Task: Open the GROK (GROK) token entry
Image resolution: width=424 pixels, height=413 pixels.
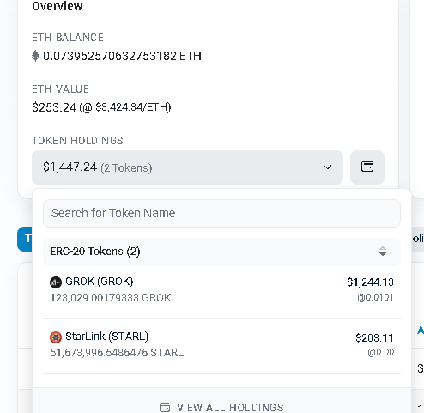Action: (x=221, y=289)
